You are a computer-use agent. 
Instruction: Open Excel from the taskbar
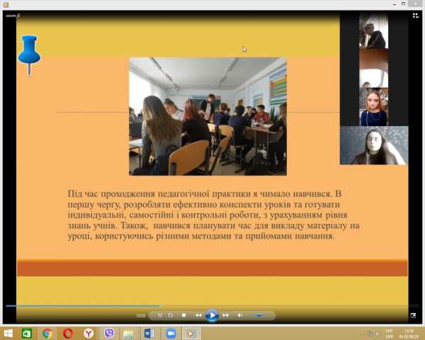click(x=27, y=333)
